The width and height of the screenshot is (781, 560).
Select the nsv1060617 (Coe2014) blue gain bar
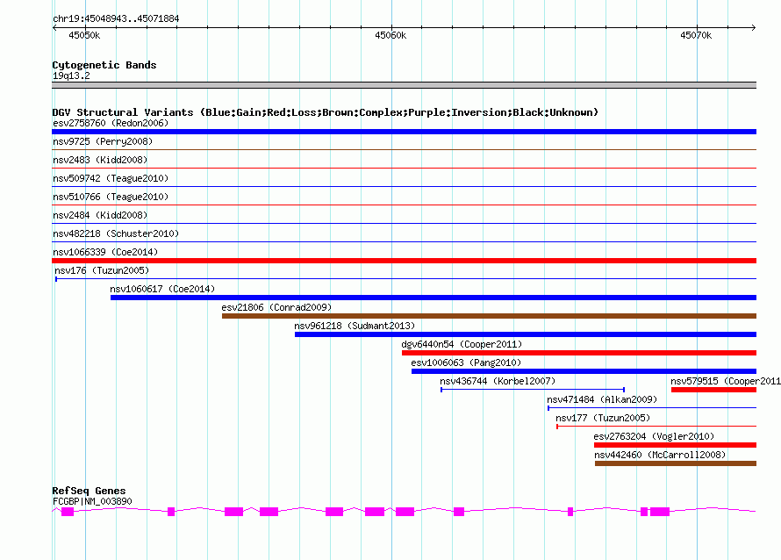click(x=433, y=298)
